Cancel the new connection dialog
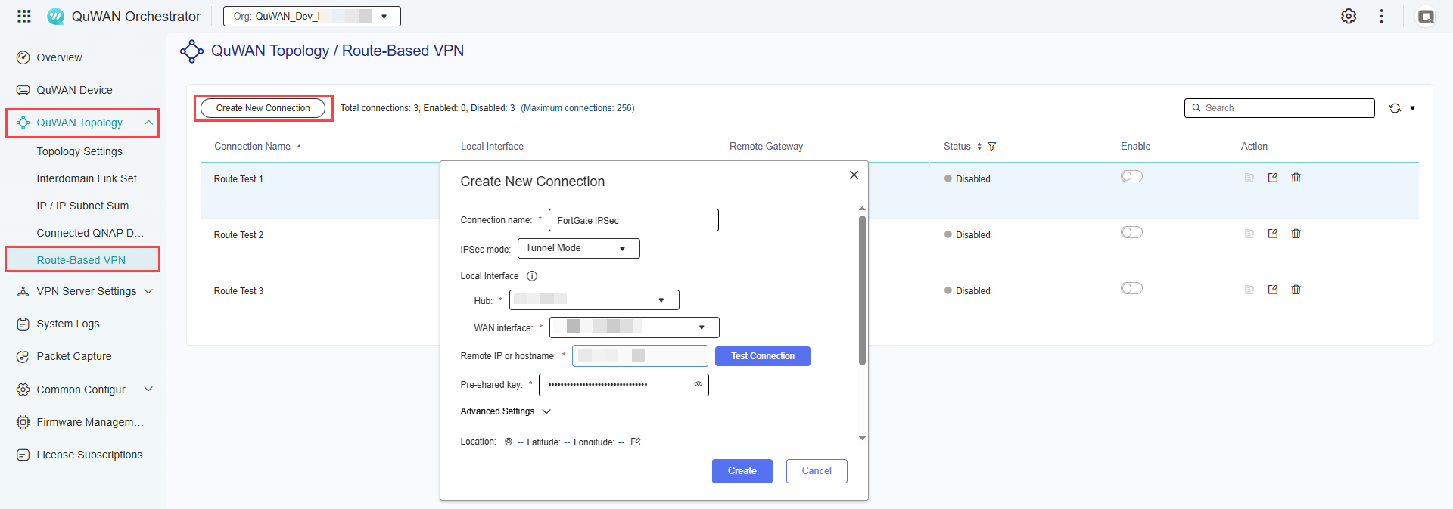This screenshot has height=509, width=1453. (x=817, y=471)
